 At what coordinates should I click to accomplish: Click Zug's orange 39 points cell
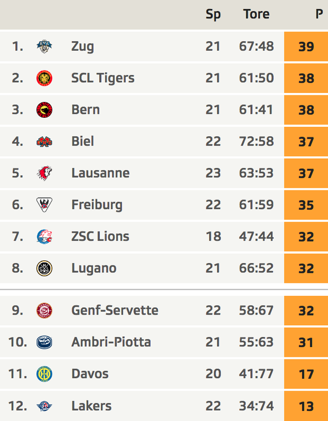(306, 46)
